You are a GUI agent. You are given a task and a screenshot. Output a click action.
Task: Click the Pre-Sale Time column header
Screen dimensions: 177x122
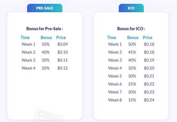pos(25,38)
